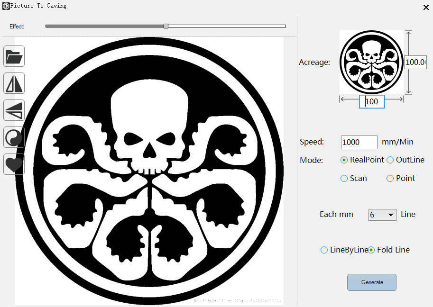This screenshot has height=307, width=433.
Task: Click the acreage width field showing 100
Action: click(x=372, y=101)
